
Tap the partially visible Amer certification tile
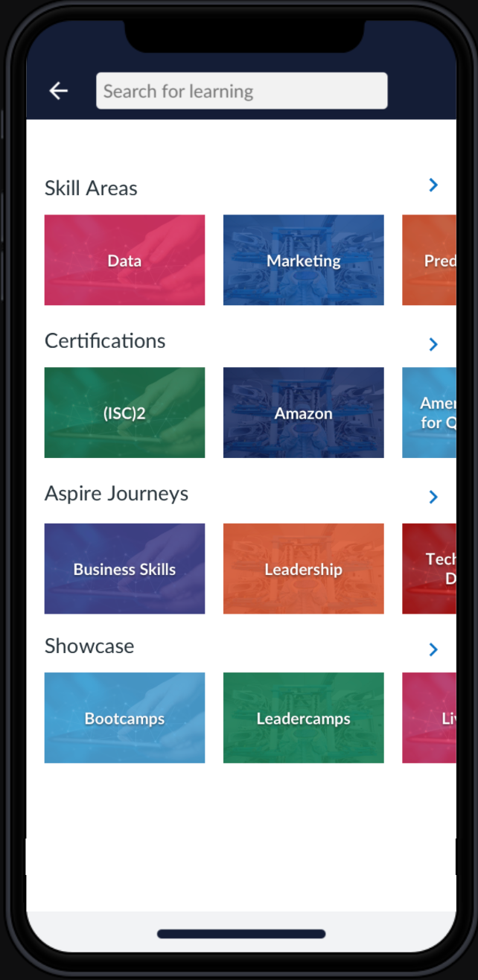click(429, 413)
